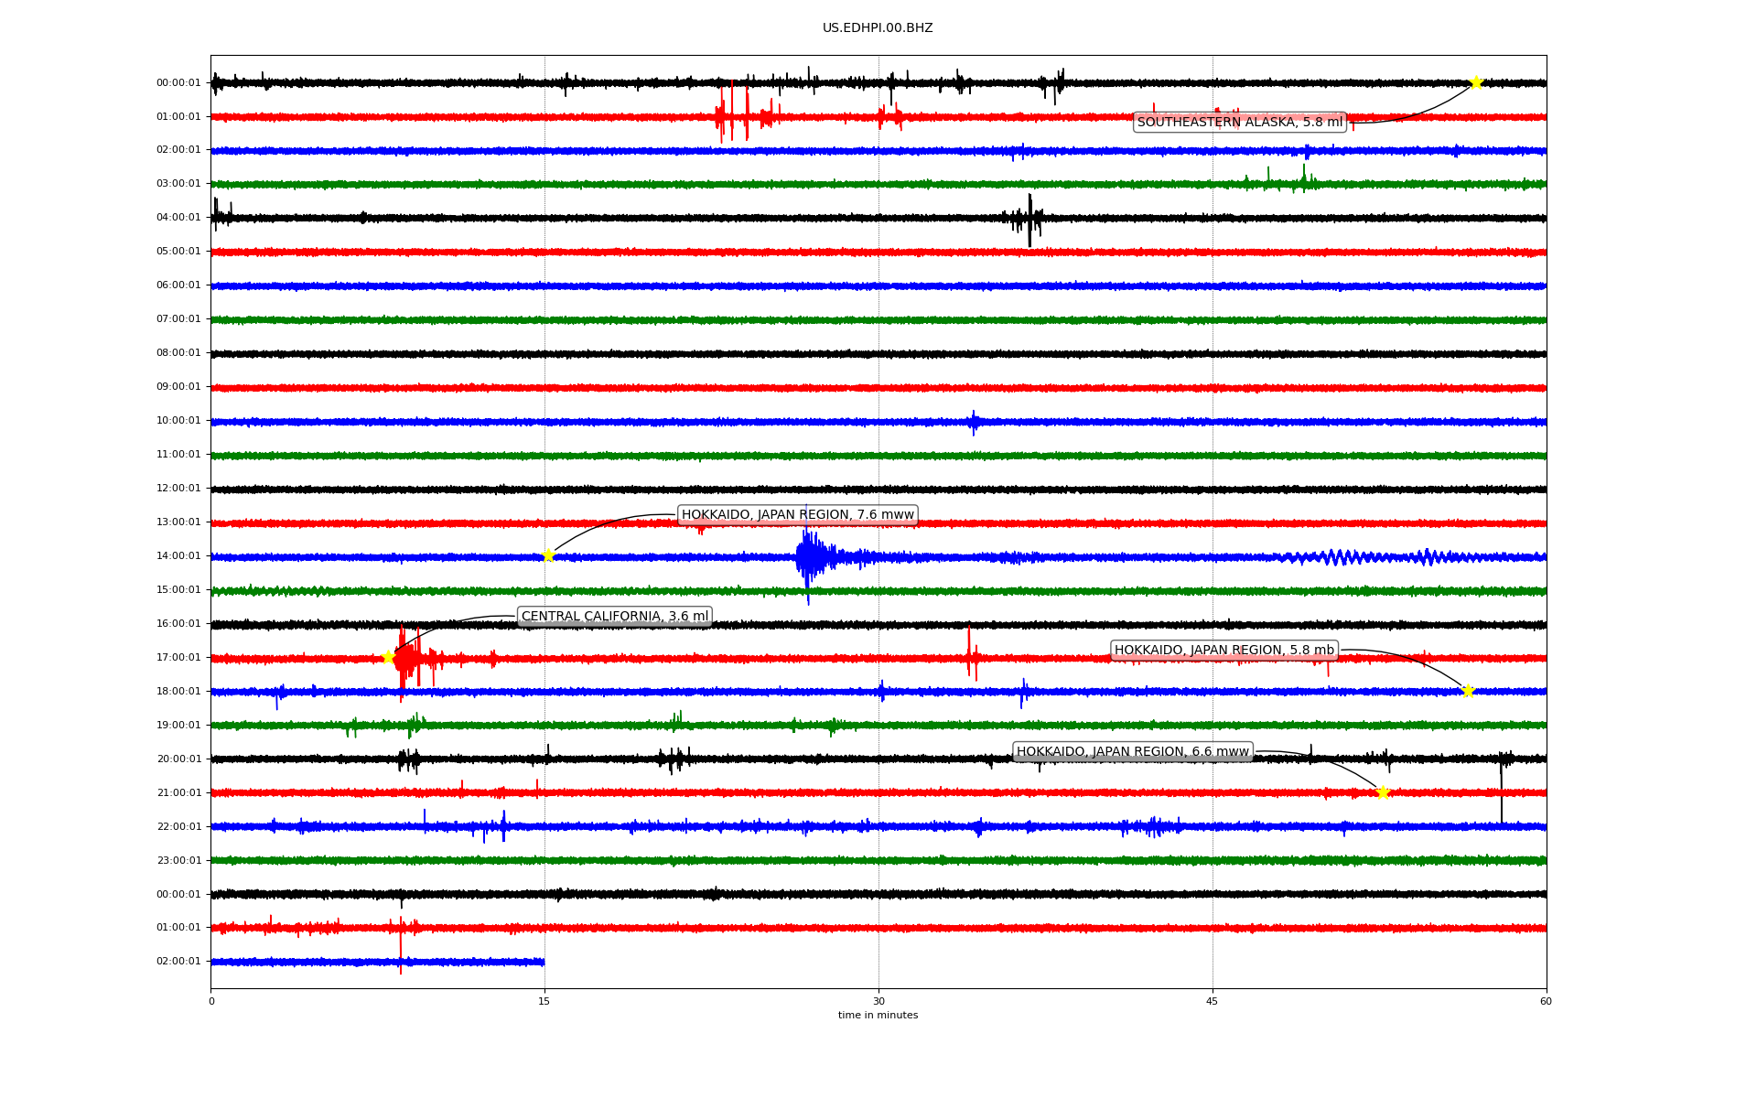Viewport: 1757px width, 1098px height.
Task: Click the Southeastern Alaska event star marker
Action: click(1476, 82)
